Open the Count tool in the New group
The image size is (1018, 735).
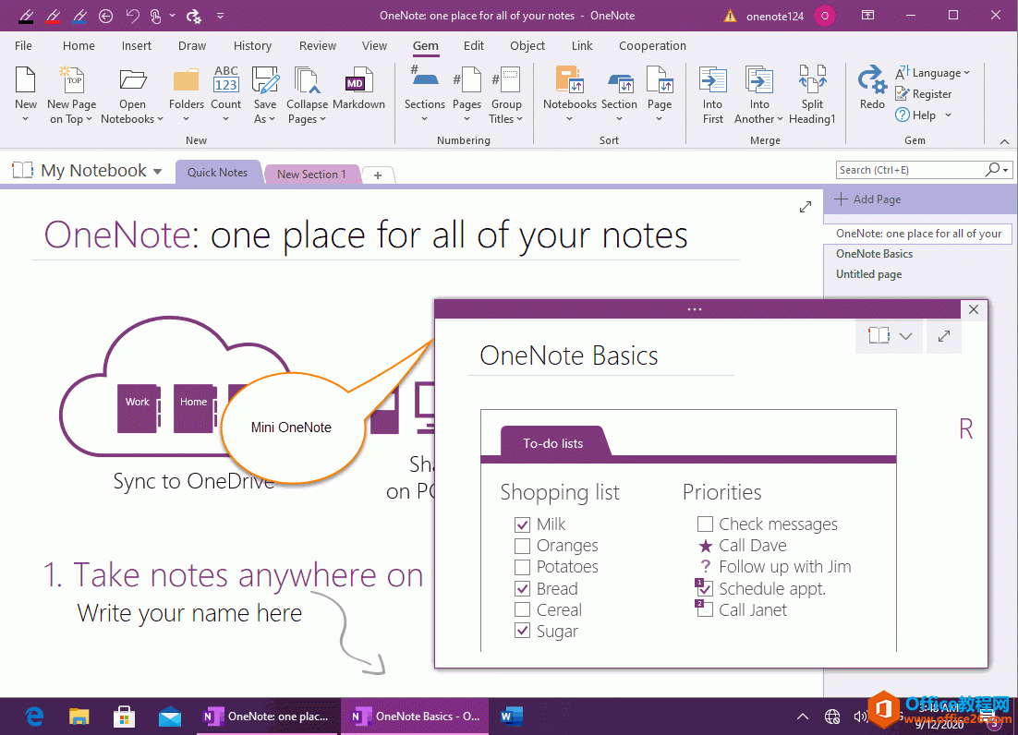(x=225, y=90)
